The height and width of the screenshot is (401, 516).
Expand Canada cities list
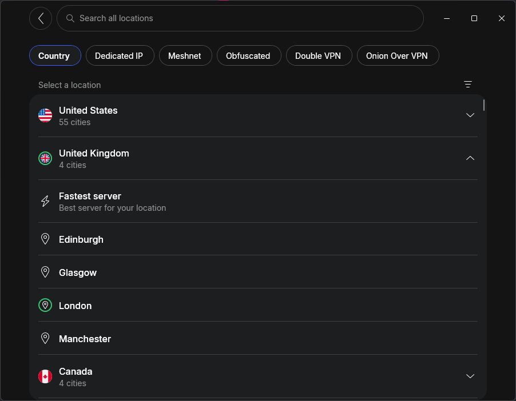point(470,376)
